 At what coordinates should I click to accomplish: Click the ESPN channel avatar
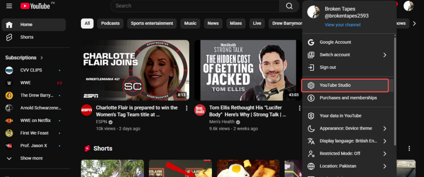pos(86,110)
